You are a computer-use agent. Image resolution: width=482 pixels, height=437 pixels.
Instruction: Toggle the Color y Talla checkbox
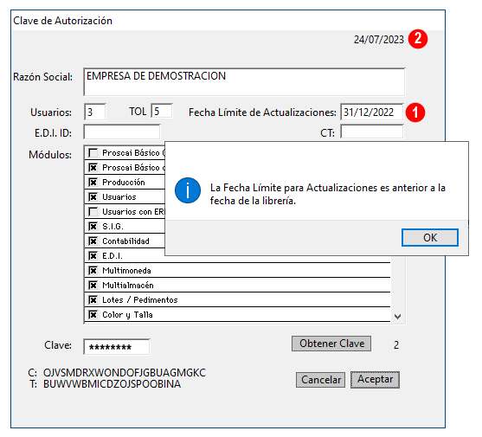(93, 315)
